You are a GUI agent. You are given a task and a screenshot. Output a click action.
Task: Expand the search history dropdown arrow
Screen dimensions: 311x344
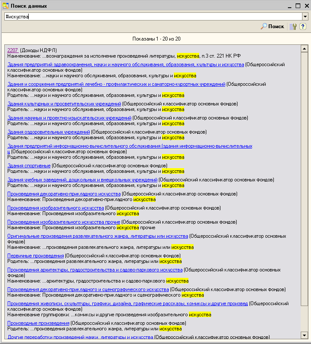305,16
